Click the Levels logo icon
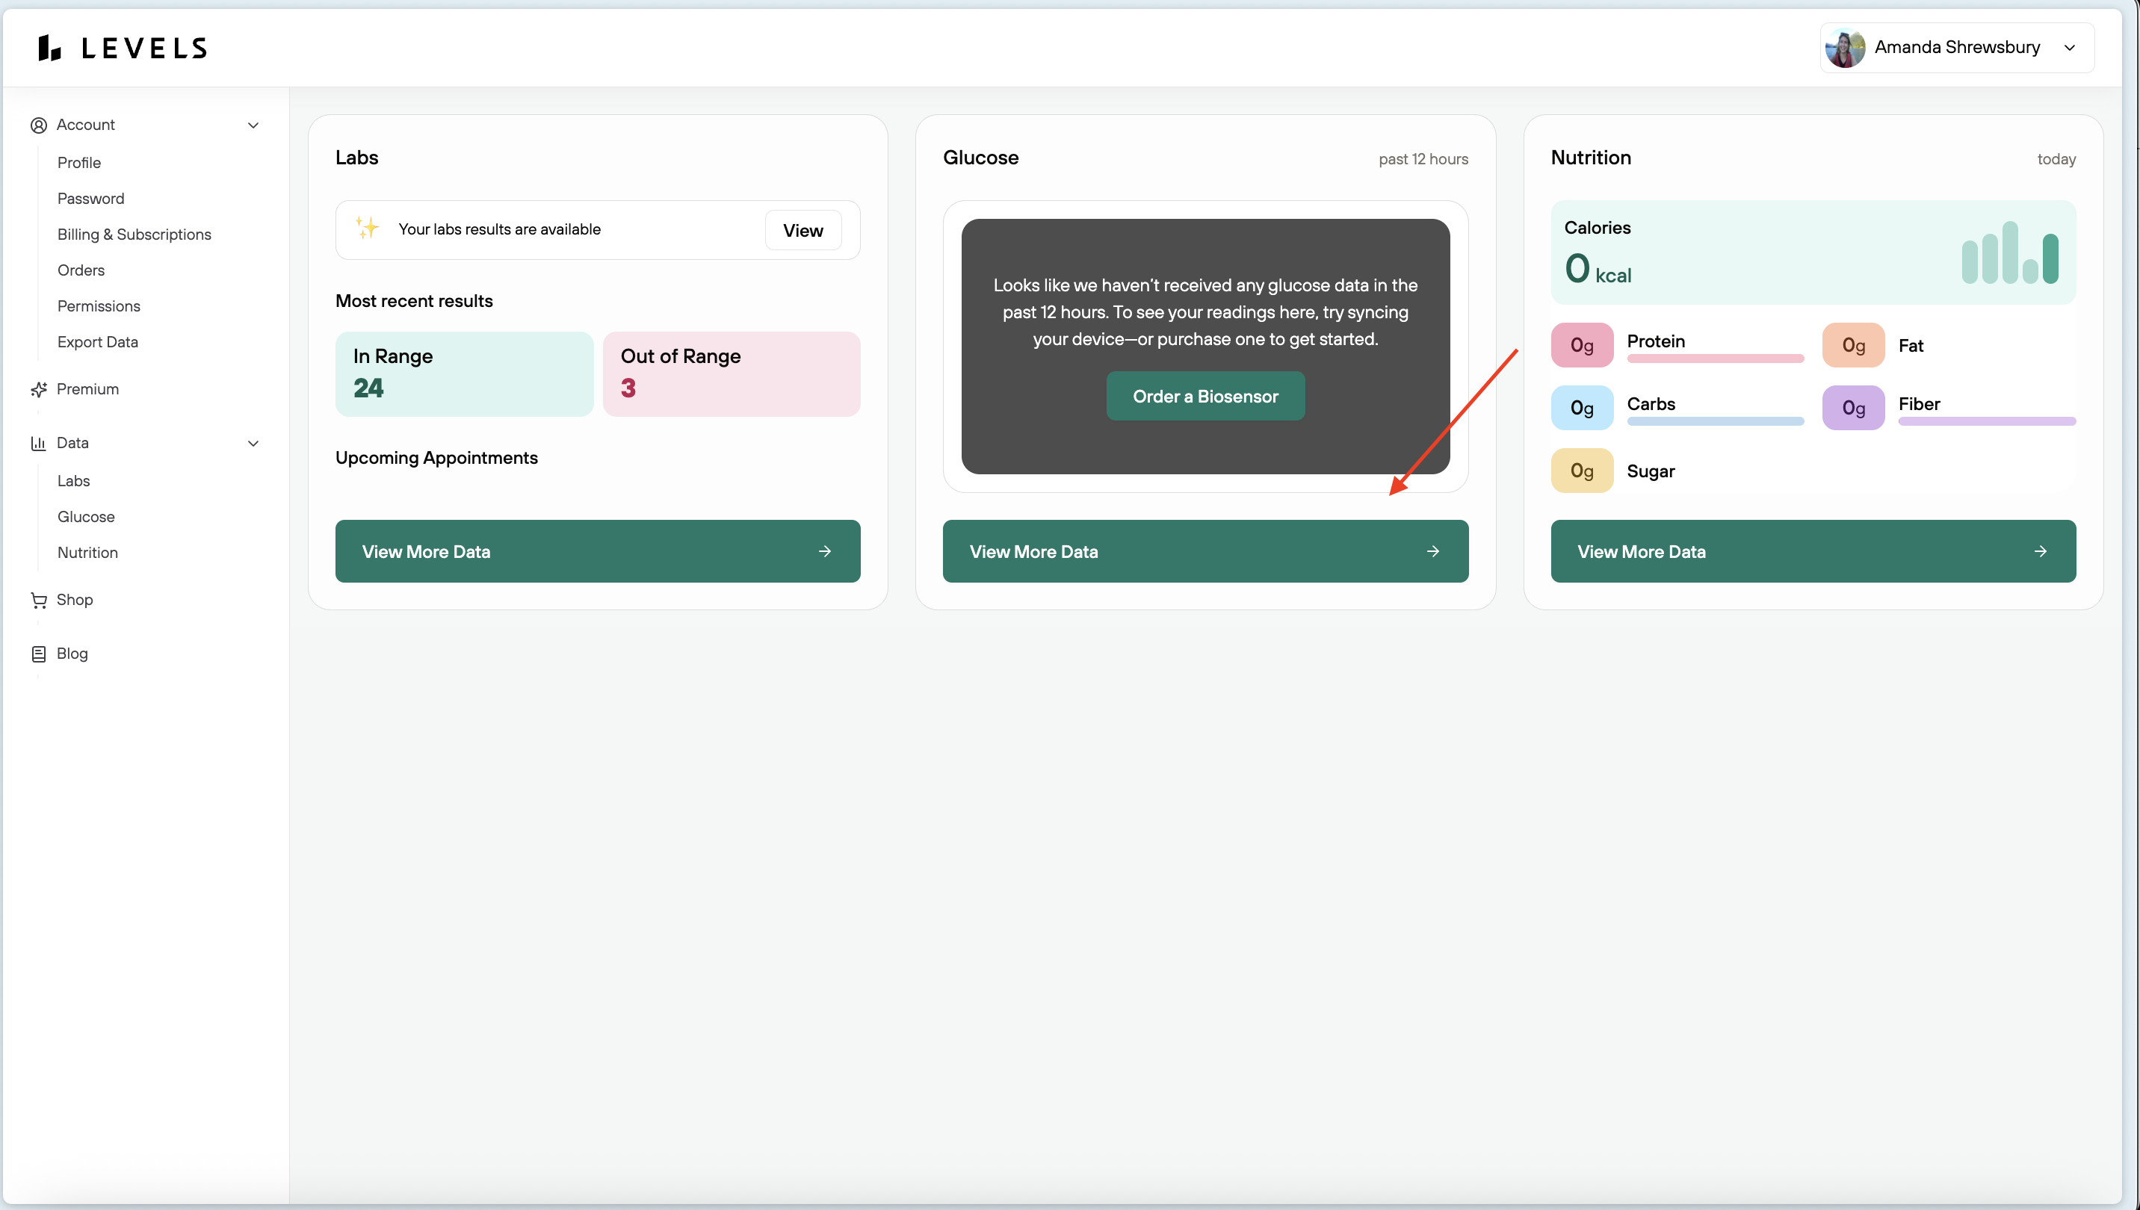 pos(49,49)
